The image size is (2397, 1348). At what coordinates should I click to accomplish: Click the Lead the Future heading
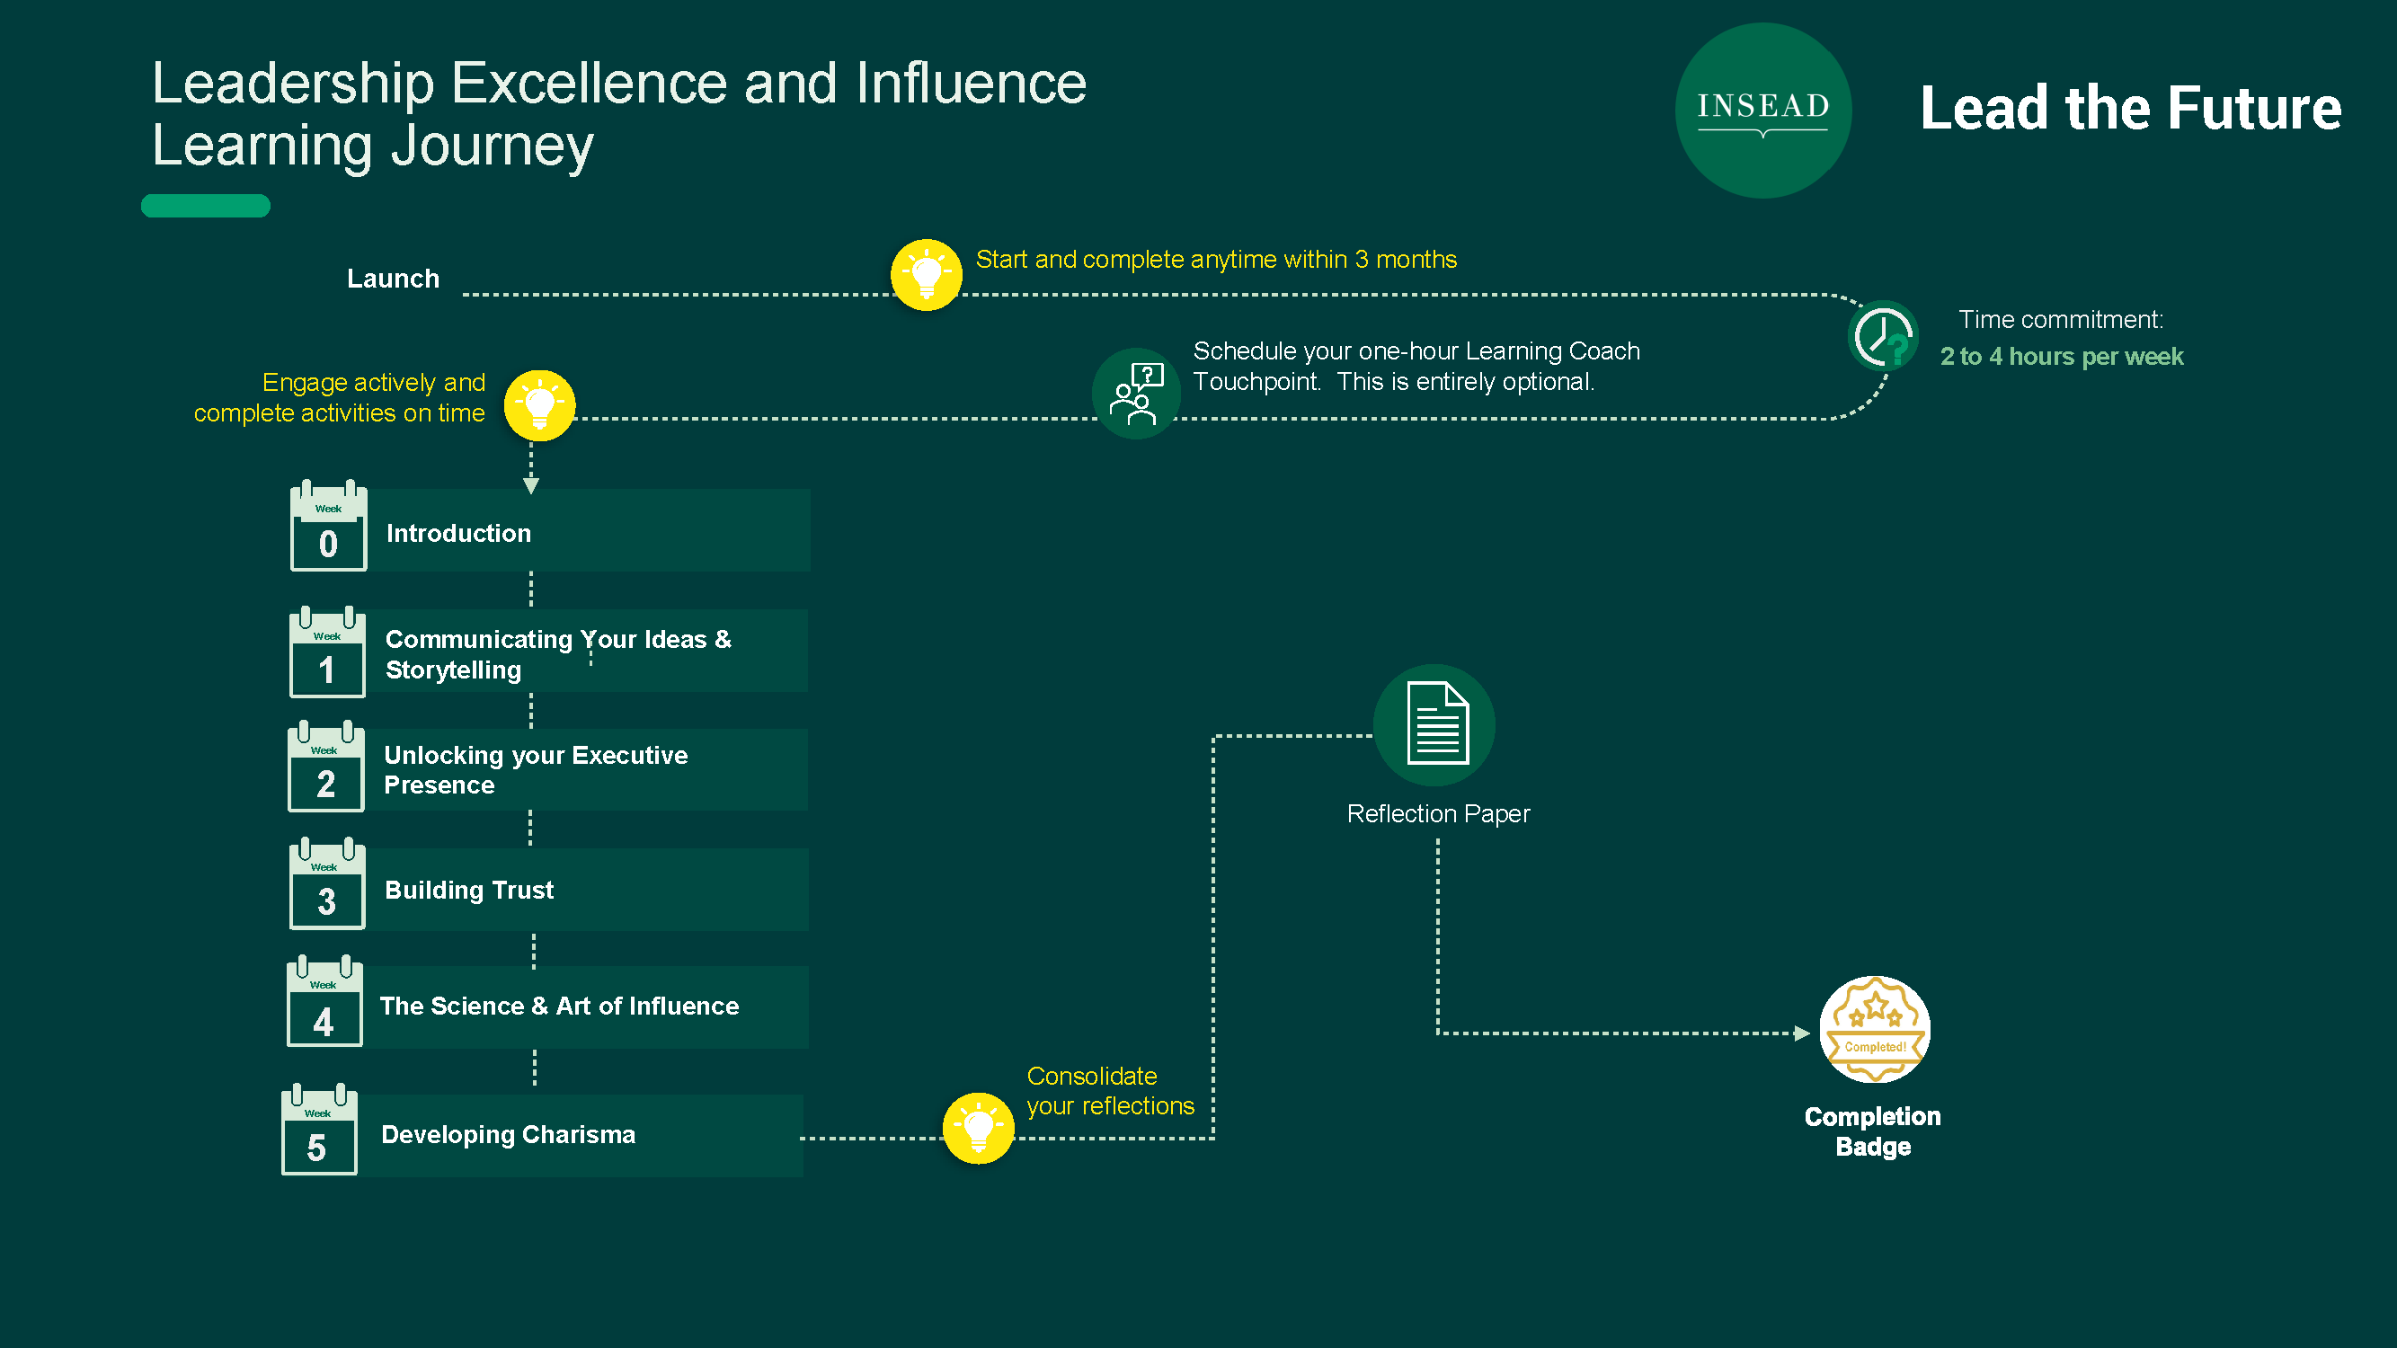click(x=2131, y=109)
